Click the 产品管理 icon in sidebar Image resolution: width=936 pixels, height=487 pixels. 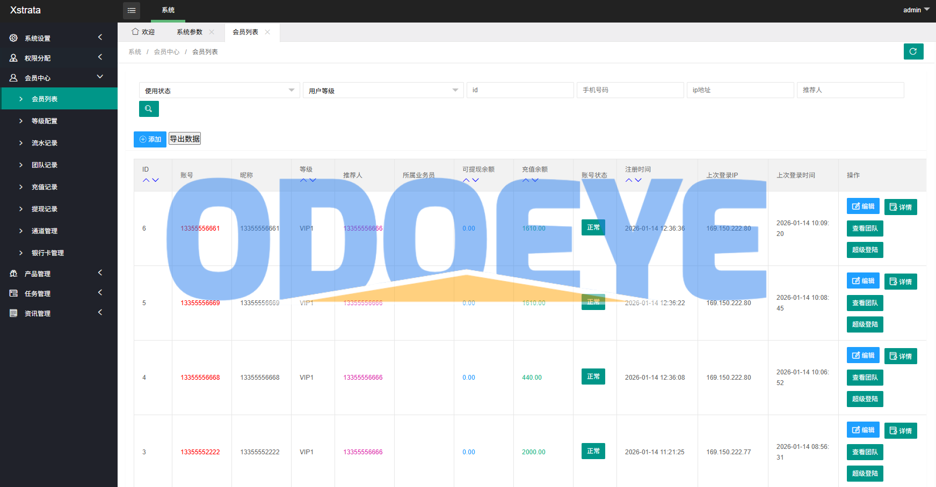pos(13,274)
